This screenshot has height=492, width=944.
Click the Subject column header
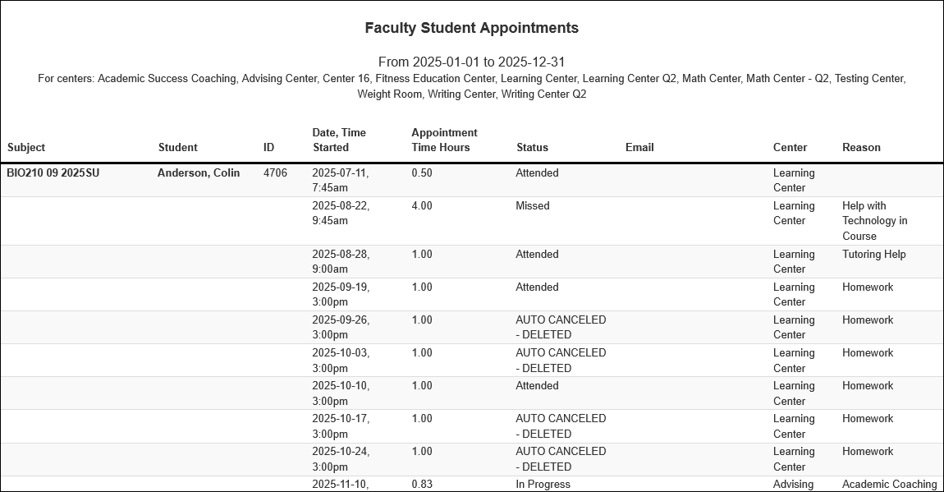pyautogui.click(x=26, y=148)
